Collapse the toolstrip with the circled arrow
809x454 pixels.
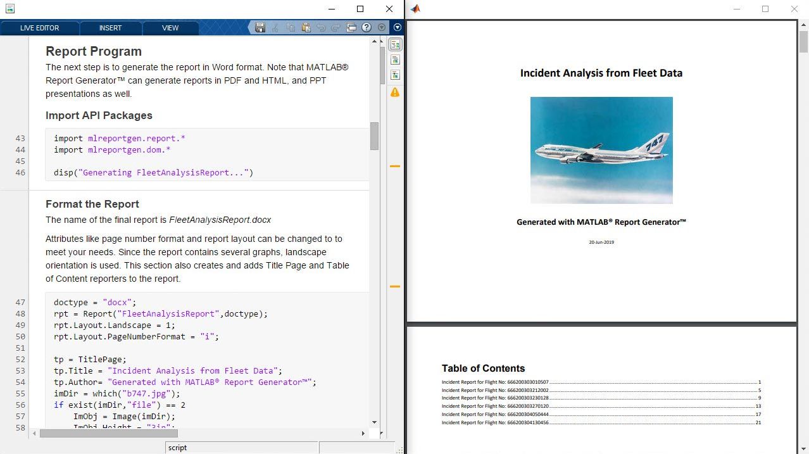point(397,27)
